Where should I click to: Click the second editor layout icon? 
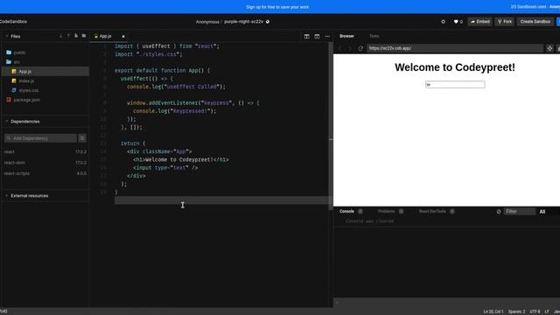tap(317, 37)
